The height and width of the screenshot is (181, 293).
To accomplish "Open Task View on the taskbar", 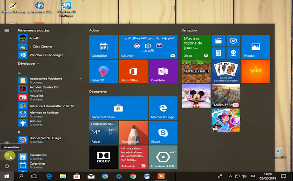I will coord(34,176).
